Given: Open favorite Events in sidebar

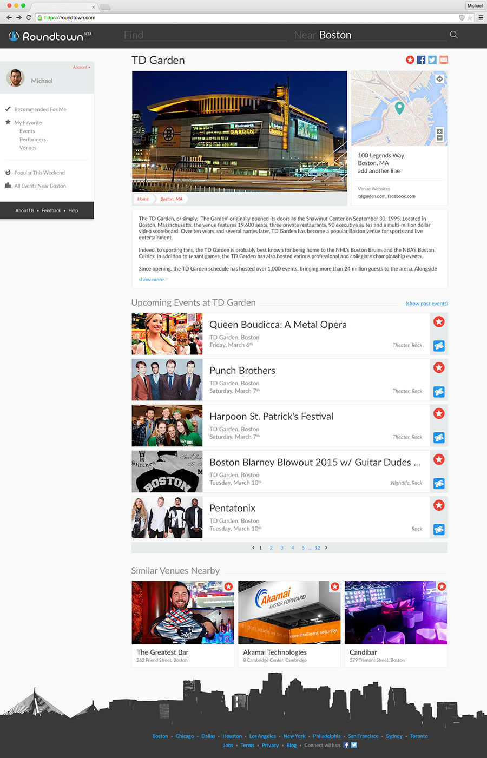Looking at the screenshot, I should (27, 131).
